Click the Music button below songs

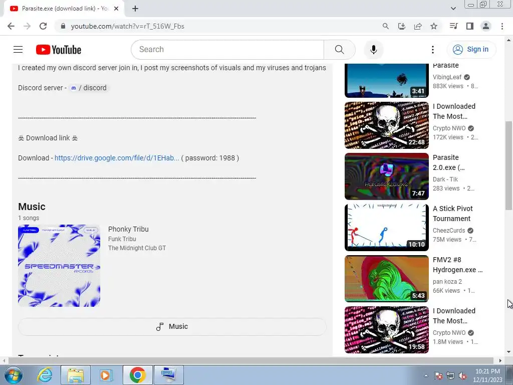pos(172,327)
